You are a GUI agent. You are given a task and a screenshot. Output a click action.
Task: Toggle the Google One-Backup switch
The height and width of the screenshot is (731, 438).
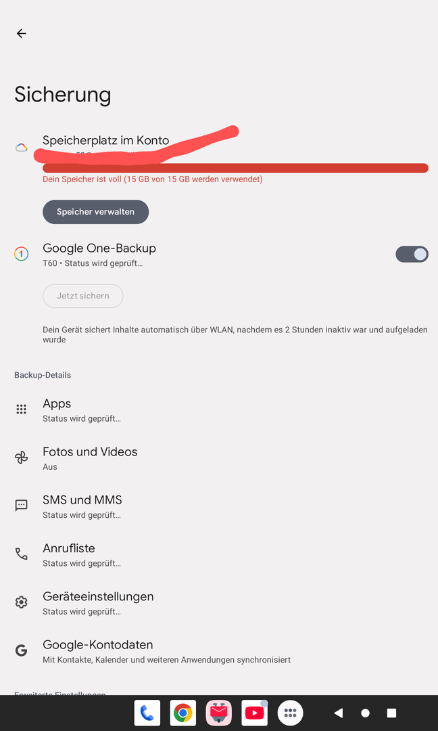click(412, 254)
